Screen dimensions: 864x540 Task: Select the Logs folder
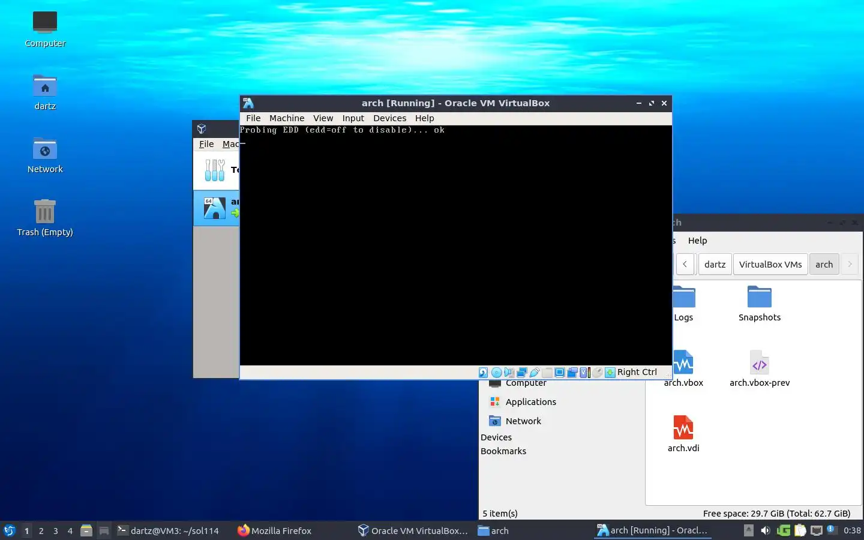[683, 304]
